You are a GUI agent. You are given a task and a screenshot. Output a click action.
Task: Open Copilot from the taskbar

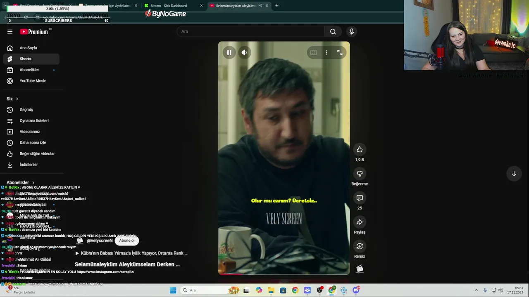click(259, 290)
